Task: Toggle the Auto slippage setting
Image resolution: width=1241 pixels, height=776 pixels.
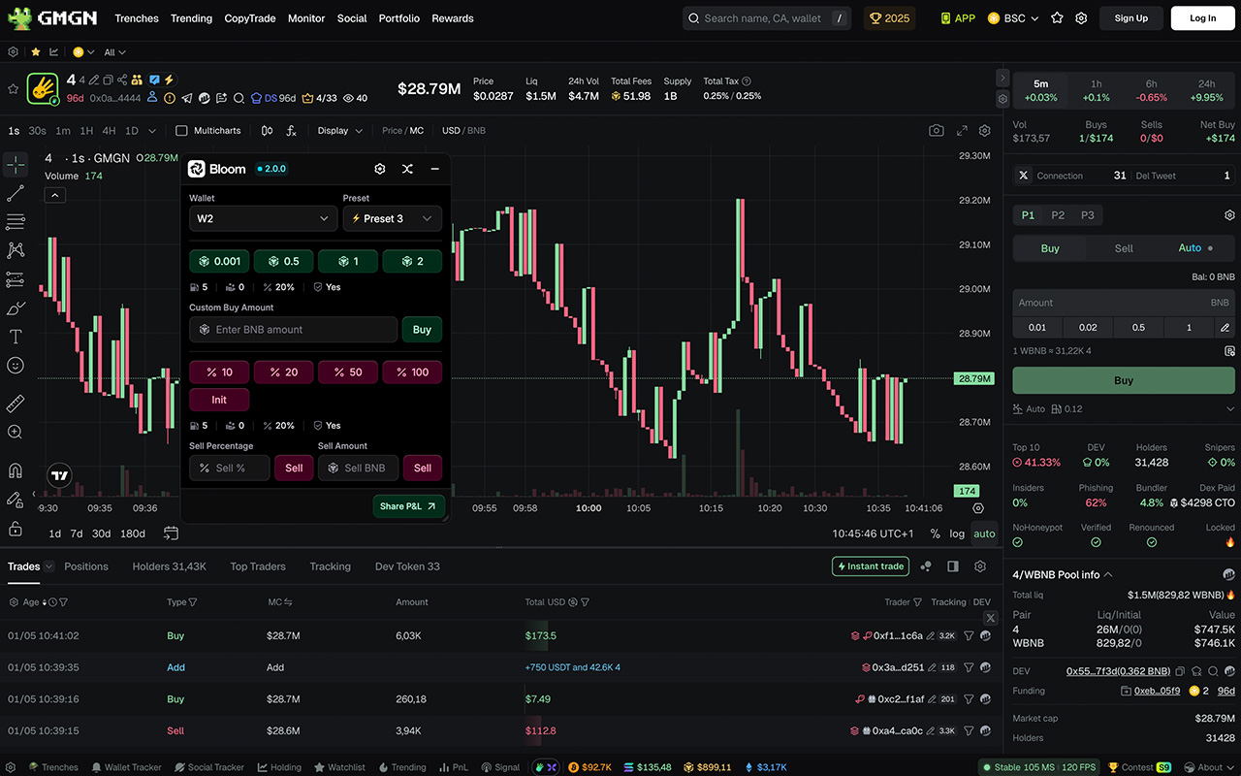Action: pyautogui.click(x=1030, y=409)
